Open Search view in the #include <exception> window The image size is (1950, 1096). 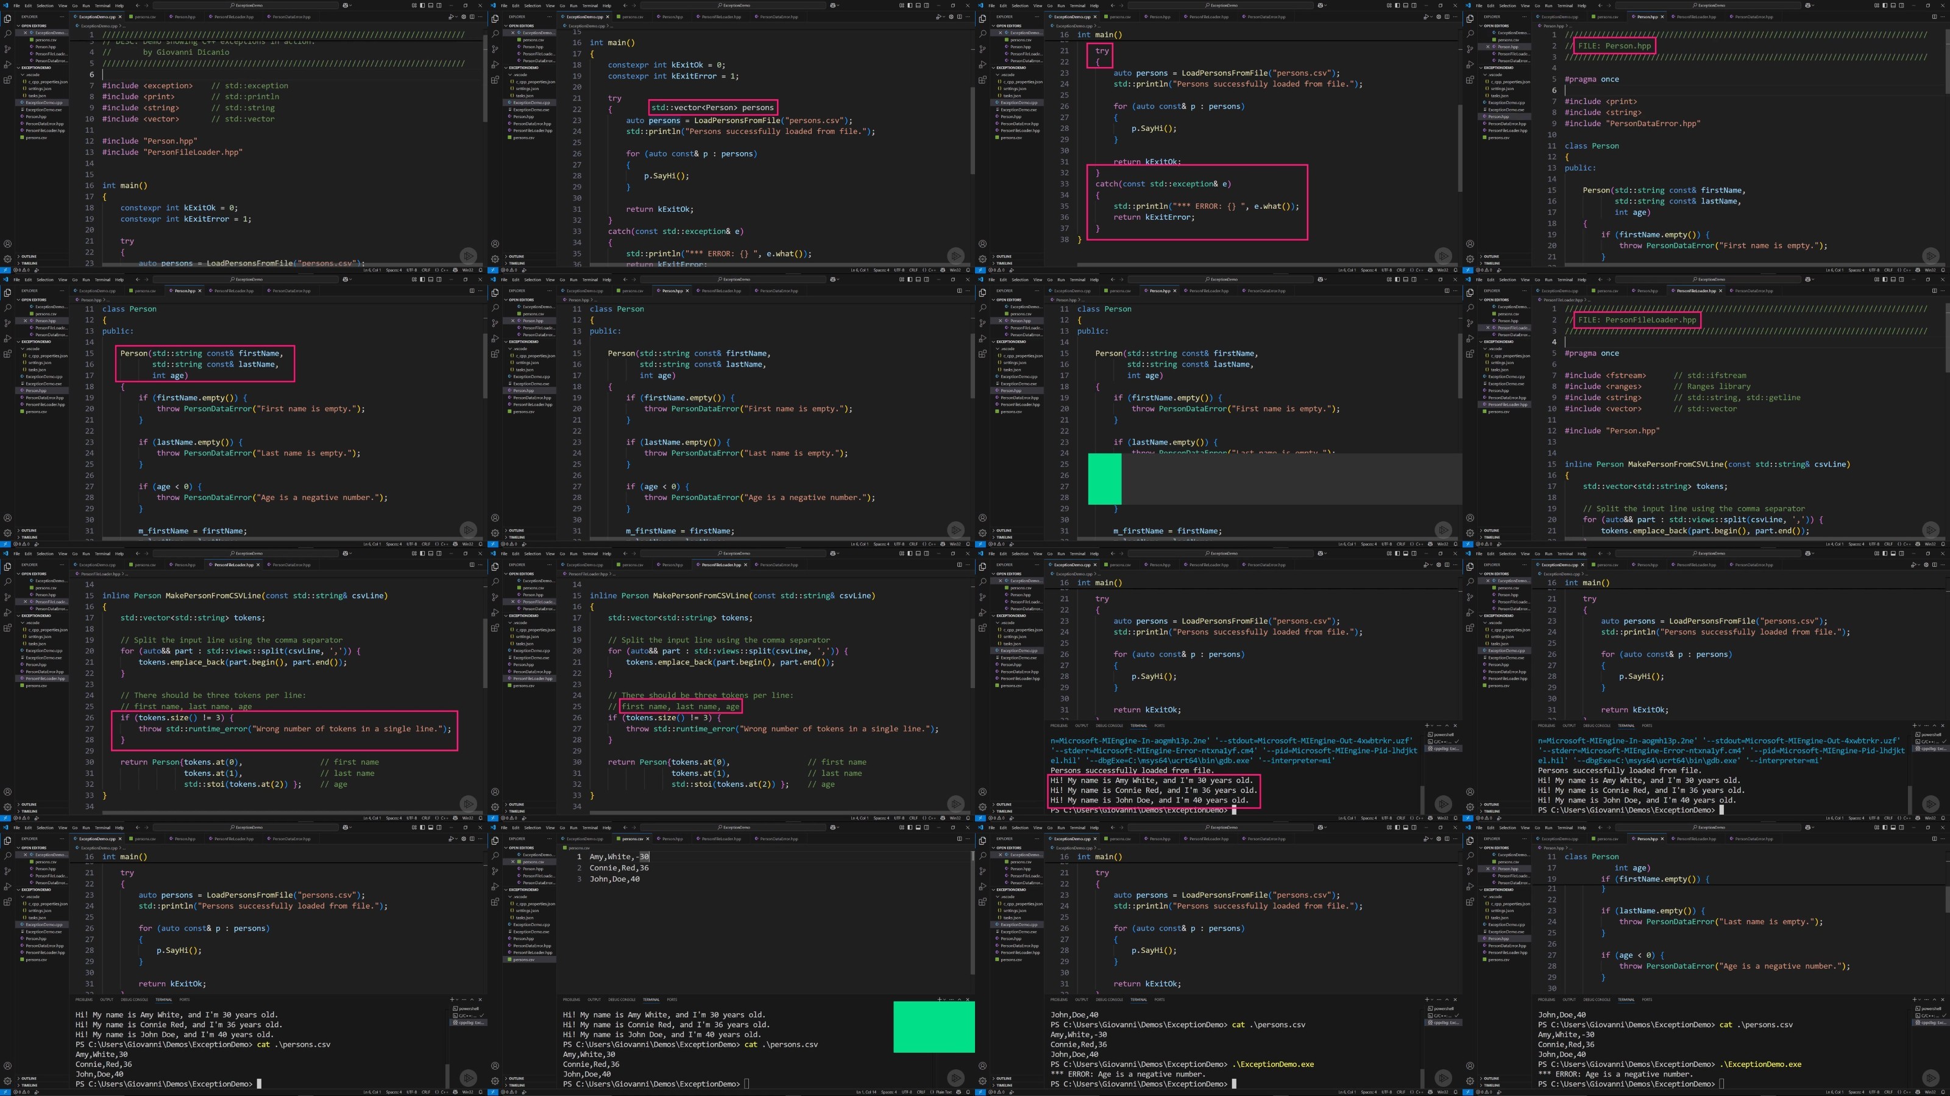7,34
